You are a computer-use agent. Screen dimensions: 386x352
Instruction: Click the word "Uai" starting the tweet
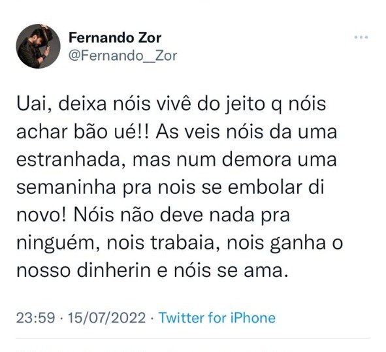(x=34, y=104)
